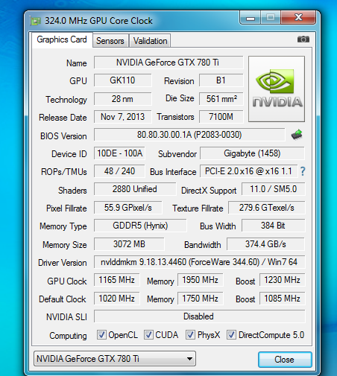Click the Close button
This screenshot has height=376, width=337.
285,360
